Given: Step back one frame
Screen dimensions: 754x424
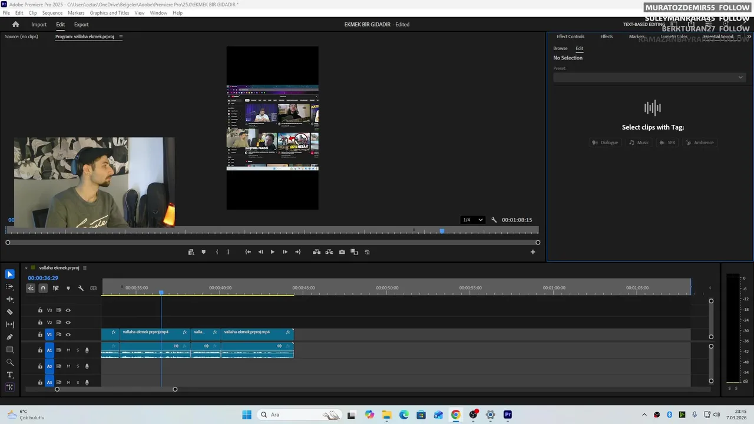Looking at the screenshot, I should point(260,252).
